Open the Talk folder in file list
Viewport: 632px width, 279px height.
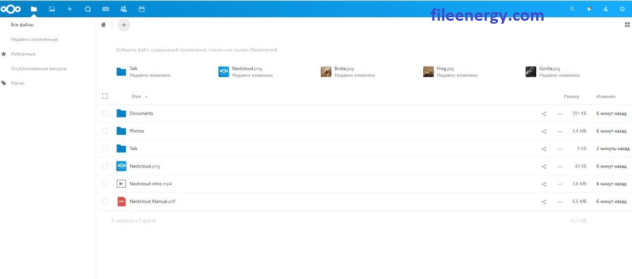tap(133, 149)
